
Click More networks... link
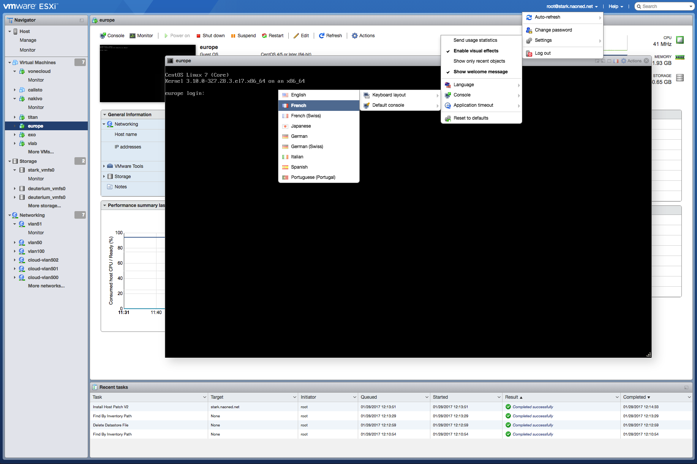point(46,286)
